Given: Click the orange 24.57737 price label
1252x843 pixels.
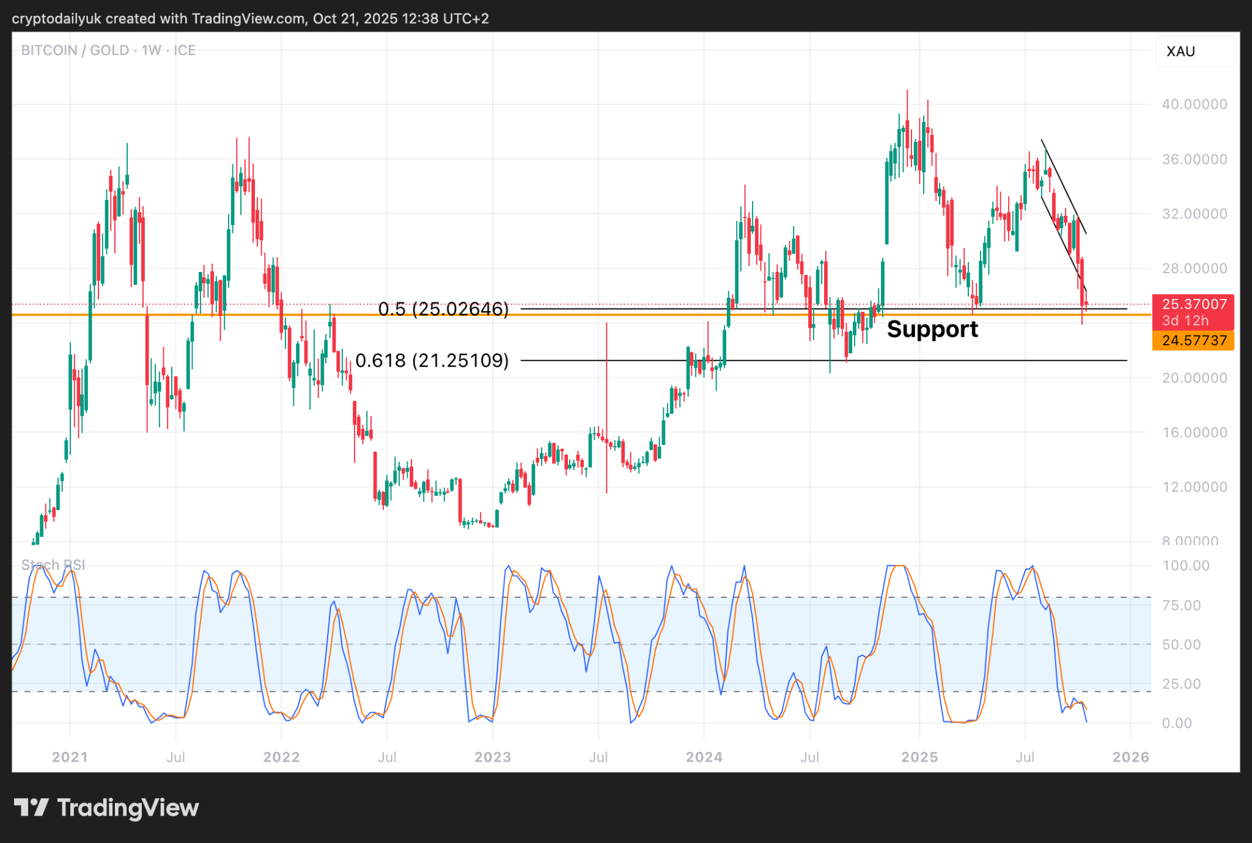Looking at the screenshot, I should tap(1193, 341).
